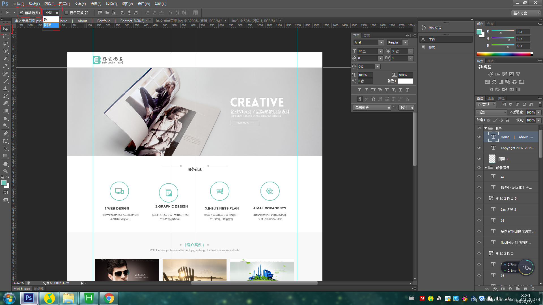This screenshot has width=543, height=305.
Task: Click the delete layer trash icon
Action: coord(533,289)
